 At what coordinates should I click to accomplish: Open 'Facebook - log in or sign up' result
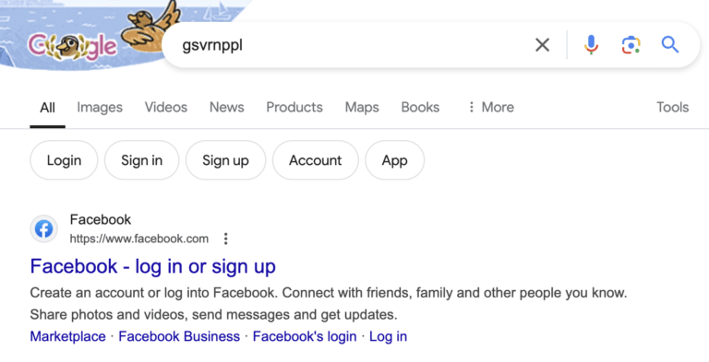pyautogui.click(x=153, y=266)
